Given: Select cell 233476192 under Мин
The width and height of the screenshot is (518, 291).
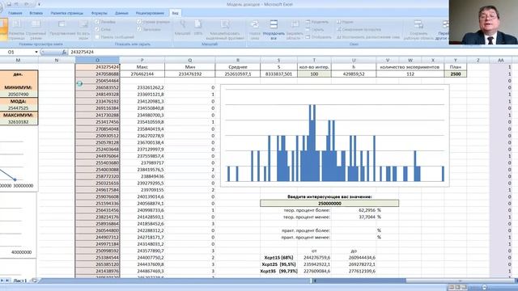Looking at the screenshot, I should (x=190, y=74).
